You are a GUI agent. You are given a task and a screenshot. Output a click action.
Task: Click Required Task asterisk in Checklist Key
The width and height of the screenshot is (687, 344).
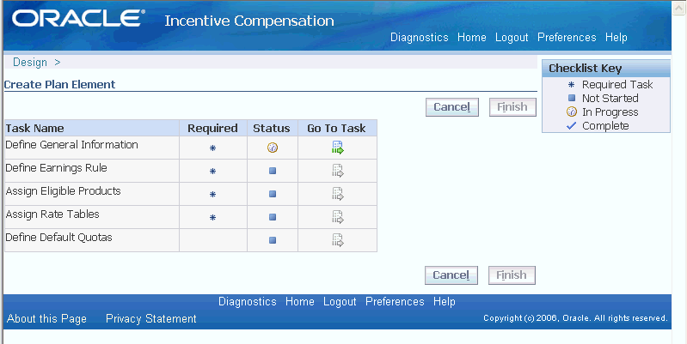pos(571,85)
